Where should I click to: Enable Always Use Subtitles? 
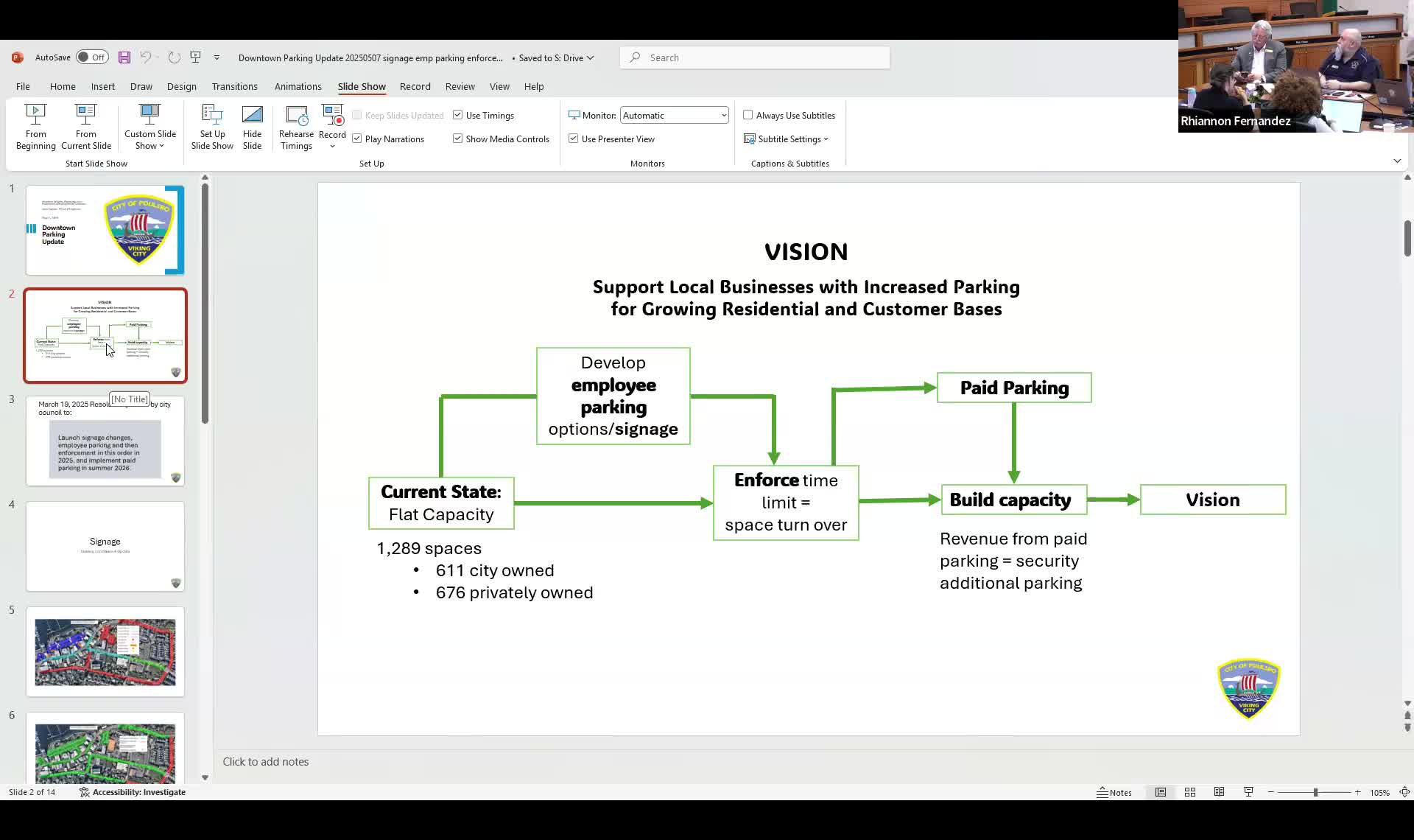coord(748,115)
